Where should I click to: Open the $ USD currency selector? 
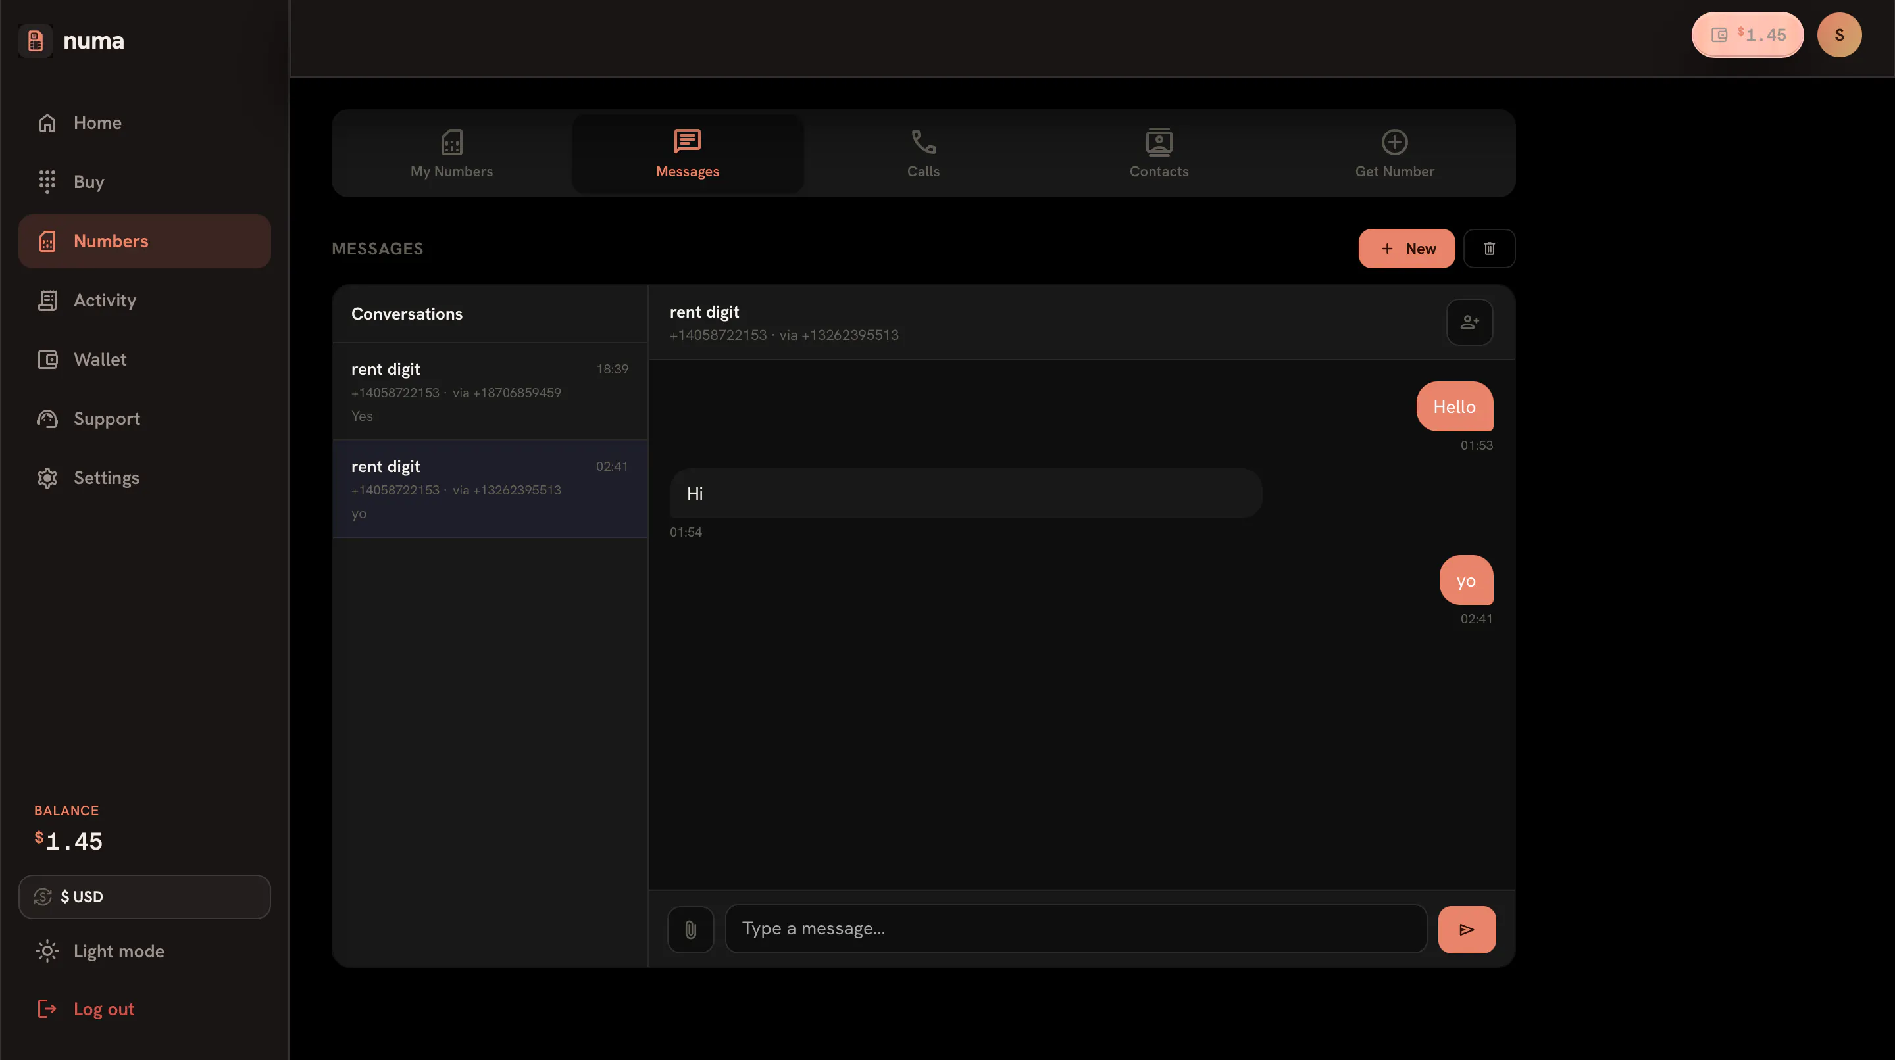(x=145, y=897)
